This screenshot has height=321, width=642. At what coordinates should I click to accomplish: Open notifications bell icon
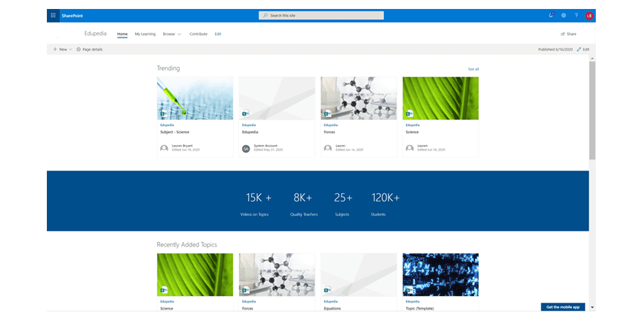(x=551, y=15)
